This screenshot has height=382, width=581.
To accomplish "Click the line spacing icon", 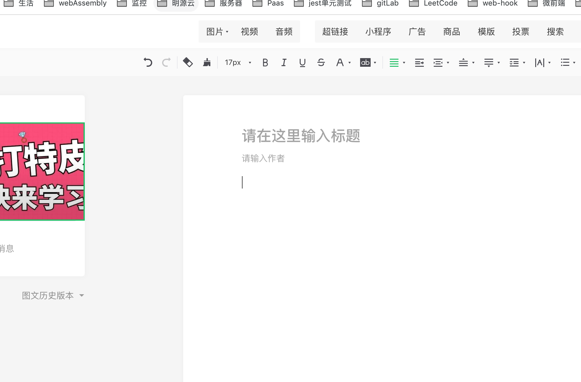I will pyautogui.click(x=514, y=63).
